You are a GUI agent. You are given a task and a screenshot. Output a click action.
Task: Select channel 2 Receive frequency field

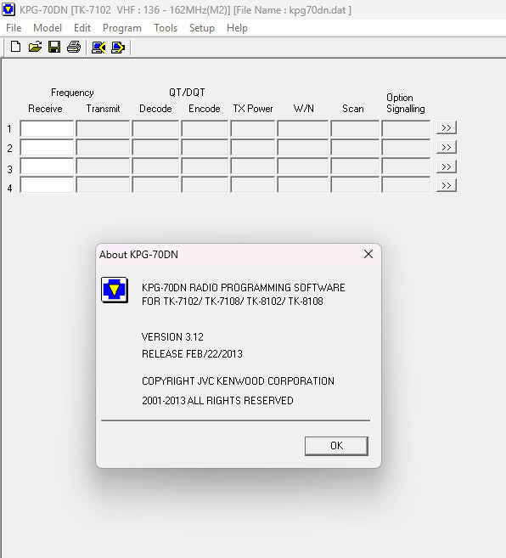pos(47,148)
